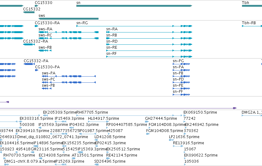Click the 370362 feature label
The height and width of the screenshot is (166, 262).
191,131
